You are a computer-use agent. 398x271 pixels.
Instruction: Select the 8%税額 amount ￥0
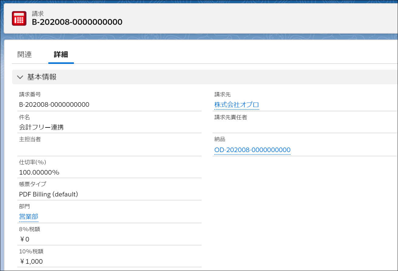coord(25,239)
